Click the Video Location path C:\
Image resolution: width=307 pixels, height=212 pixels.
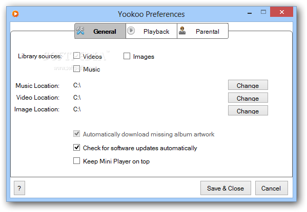pos(77,97)
